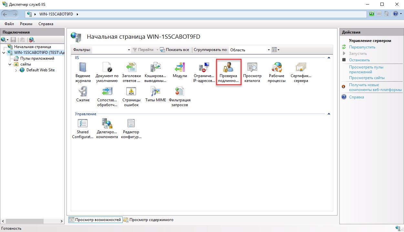This screenshot has height=232, width=404.
Task: Open Делегирование компонента icon
Action: click(x=107, y=128)
